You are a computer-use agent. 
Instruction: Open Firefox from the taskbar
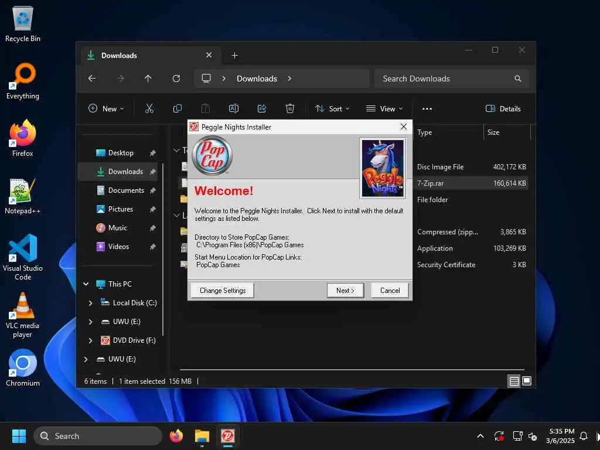click(x=176, y=436)
